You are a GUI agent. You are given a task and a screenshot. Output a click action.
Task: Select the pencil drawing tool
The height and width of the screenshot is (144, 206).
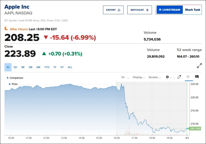[x=179, y=77]
